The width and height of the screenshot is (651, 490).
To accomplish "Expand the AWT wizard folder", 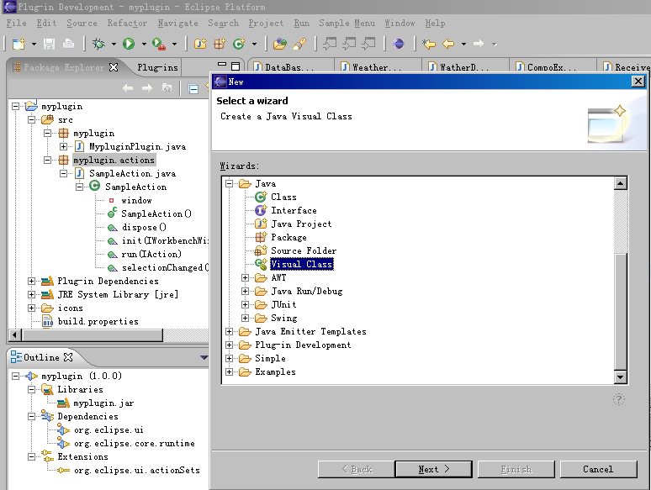I will (245, 277).
